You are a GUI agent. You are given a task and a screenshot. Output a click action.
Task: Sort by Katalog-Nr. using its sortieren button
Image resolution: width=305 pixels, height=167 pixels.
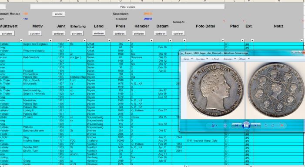pos(178,33)
